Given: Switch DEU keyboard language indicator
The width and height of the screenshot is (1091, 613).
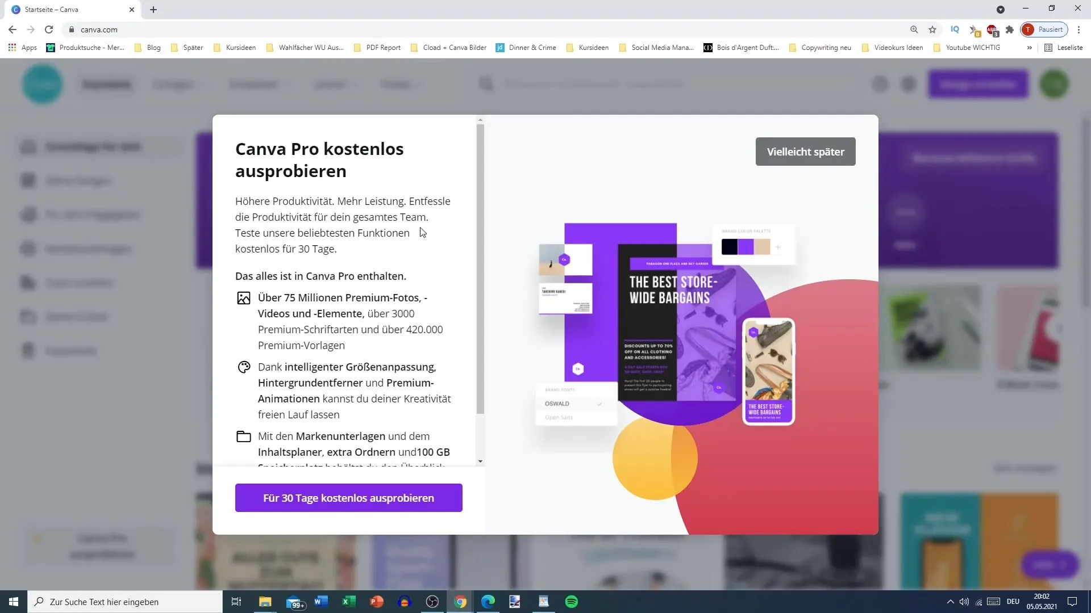Looking at the screenshot, I should point(1013,602).
